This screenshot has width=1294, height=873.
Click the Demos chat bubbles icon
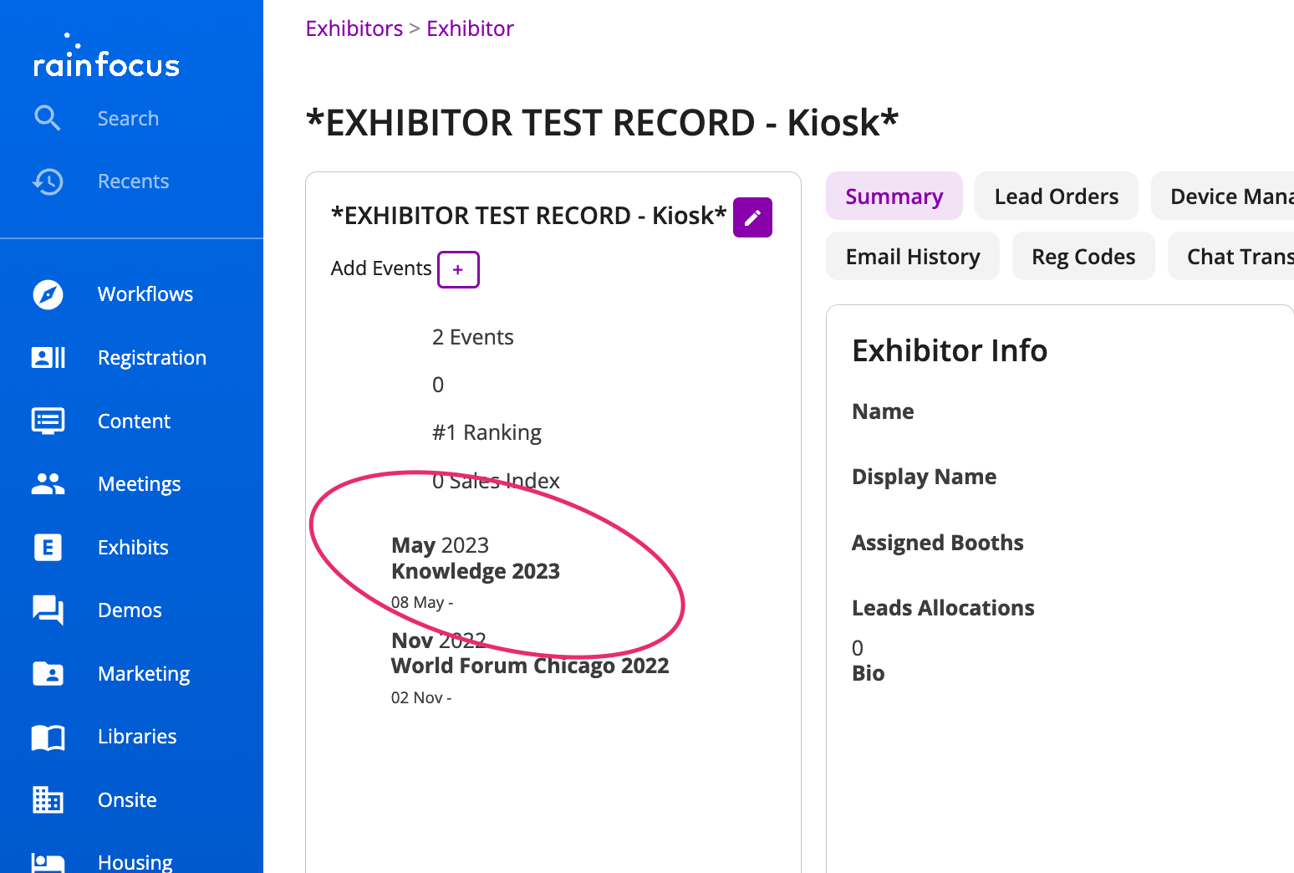click(x=48, y=610)
